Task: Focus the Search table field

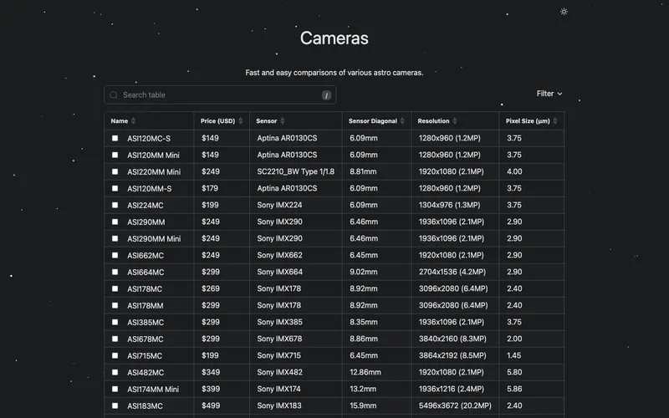Action: 220,95
